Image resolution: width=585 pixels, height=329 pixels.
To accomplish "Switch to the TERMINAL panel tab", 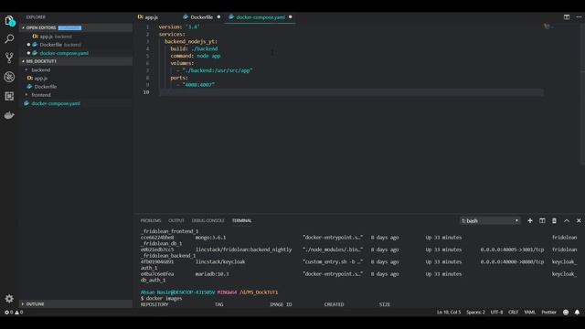I will [241, 221].
